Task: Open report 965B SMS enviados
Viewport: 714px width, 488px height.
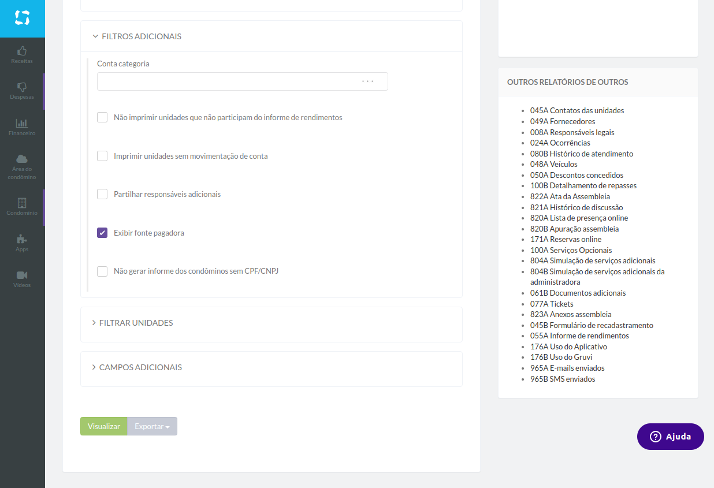Action: pyautogui.click(x=563, y=379)
